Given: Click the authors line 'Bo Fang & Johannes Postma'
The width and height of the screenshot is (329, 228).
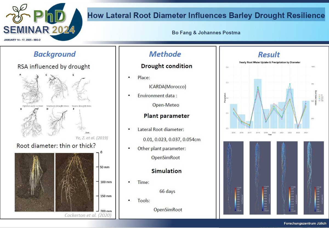Looking at the screenshot, I should coord(206,33).
